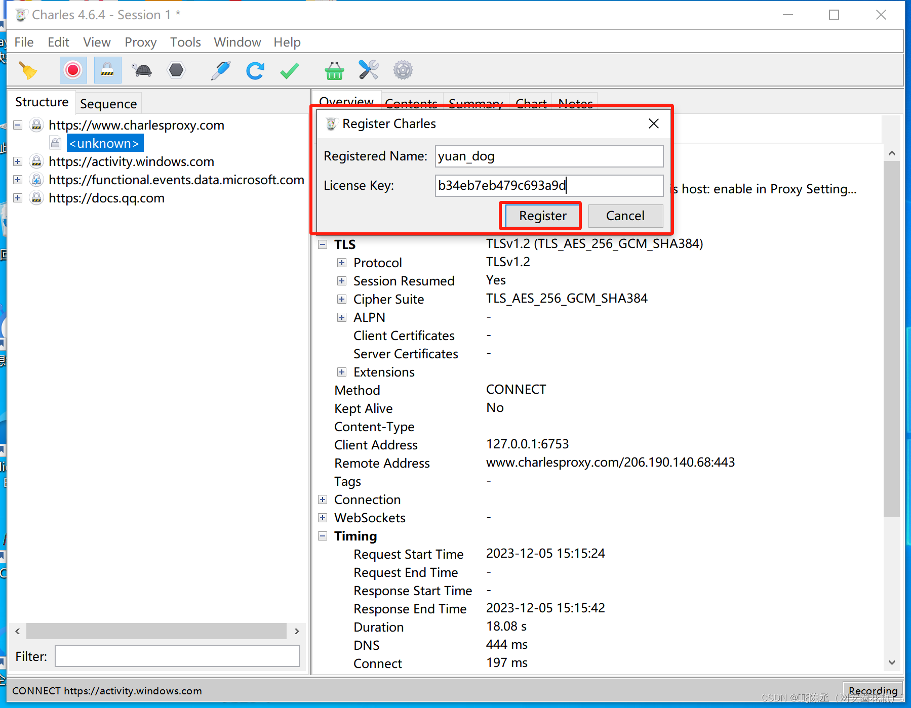Screen dimensions: 911x708
Task: Click the Overview panel scroll-up arrow
Action: (892, 153)
